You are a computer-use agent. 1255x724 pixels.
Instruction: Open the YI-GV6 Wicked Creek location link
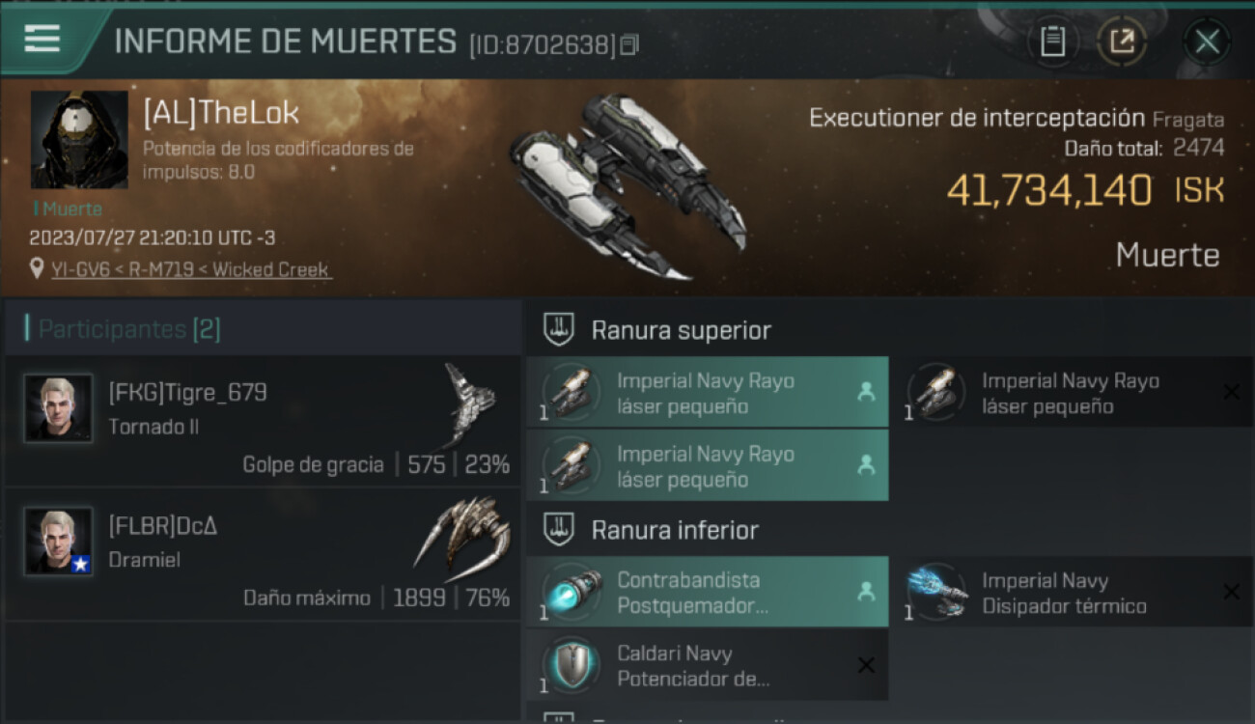point(190,270)
